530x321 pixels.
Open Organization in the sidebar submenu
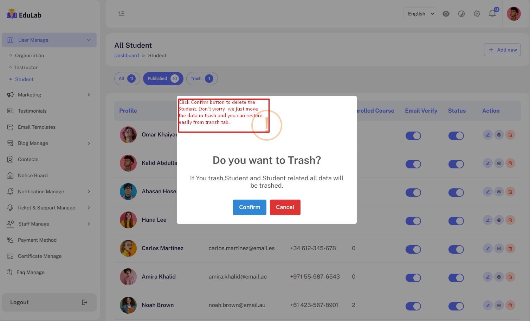tap(30, 55)
